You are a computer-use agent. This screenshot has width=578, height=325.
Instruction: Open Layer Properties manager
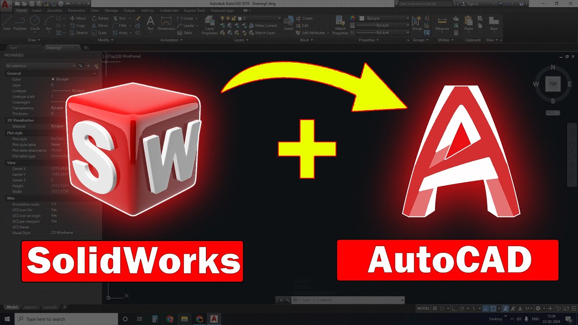tap(210, 25)
